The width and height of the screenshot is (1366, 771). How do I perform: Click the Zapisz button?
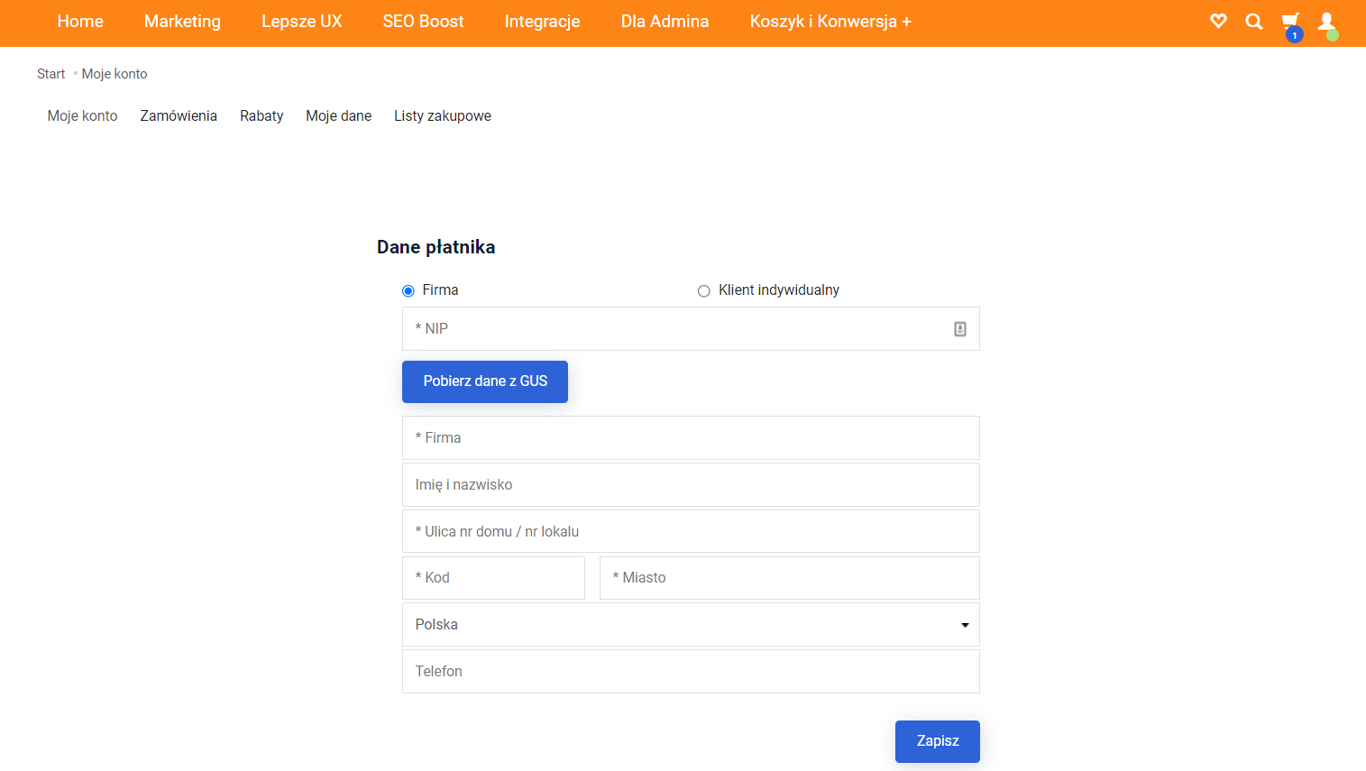(937, 741)
